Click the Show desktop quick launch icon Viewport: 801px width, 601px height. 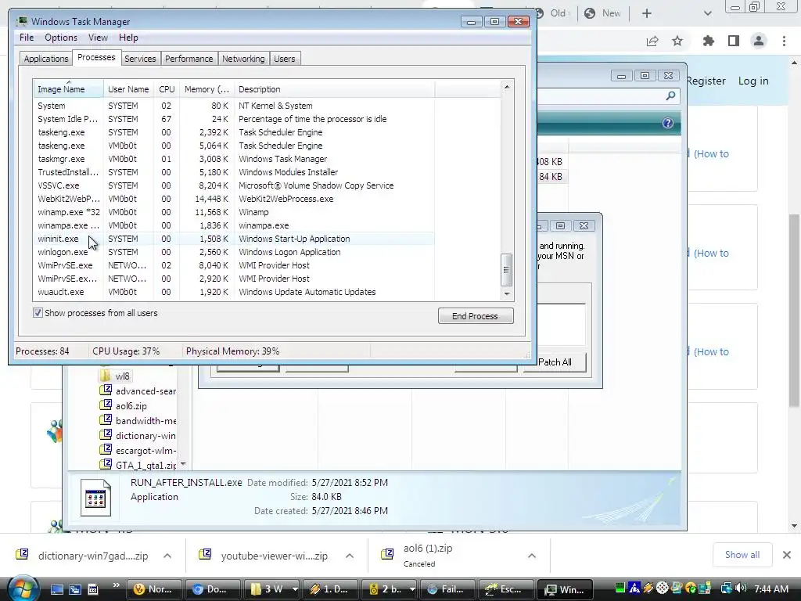coord(56,589)
